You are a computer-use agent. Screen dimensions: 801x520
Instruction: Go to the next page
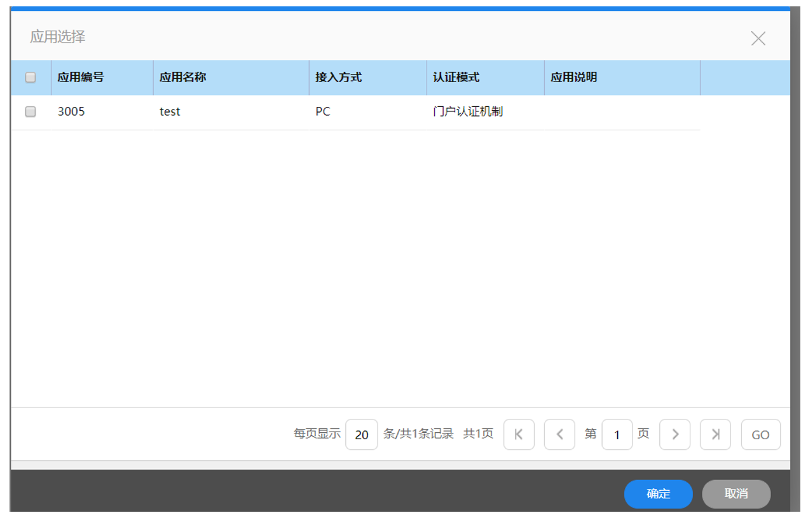click(x=674, y=435)
